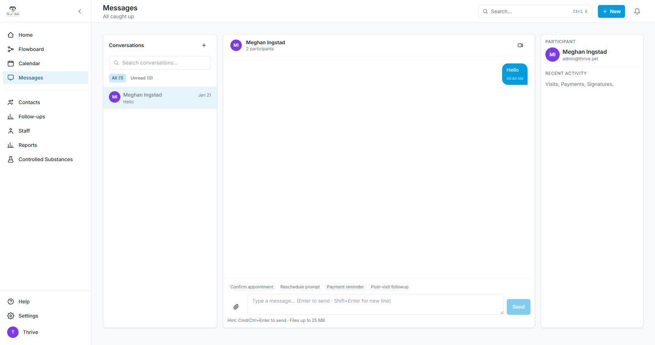Open the Settings label
This screenshot has height=345, width=655.
point(28,316)
